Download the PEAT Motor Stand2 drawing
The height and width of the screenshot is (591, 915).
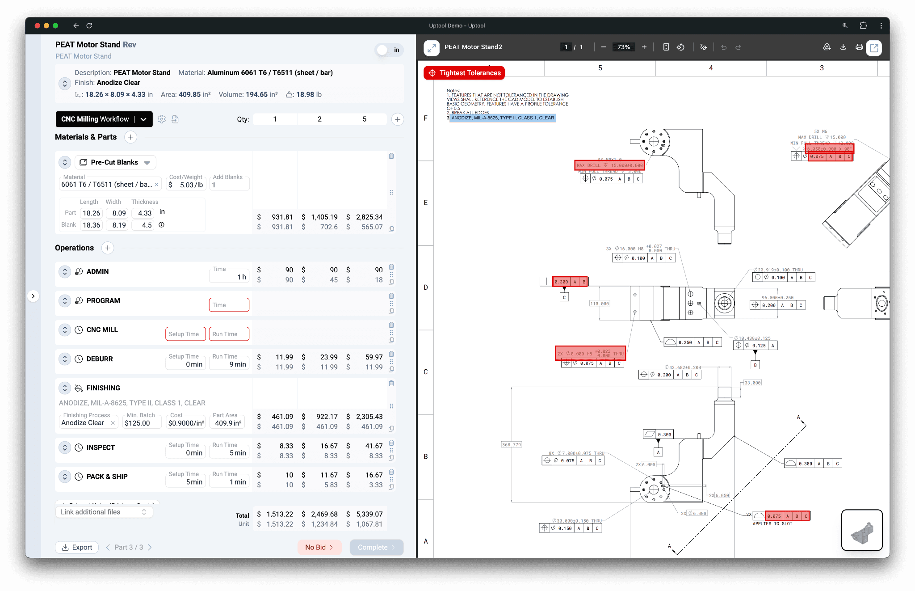pyautogui.click(x=843, y=47)
